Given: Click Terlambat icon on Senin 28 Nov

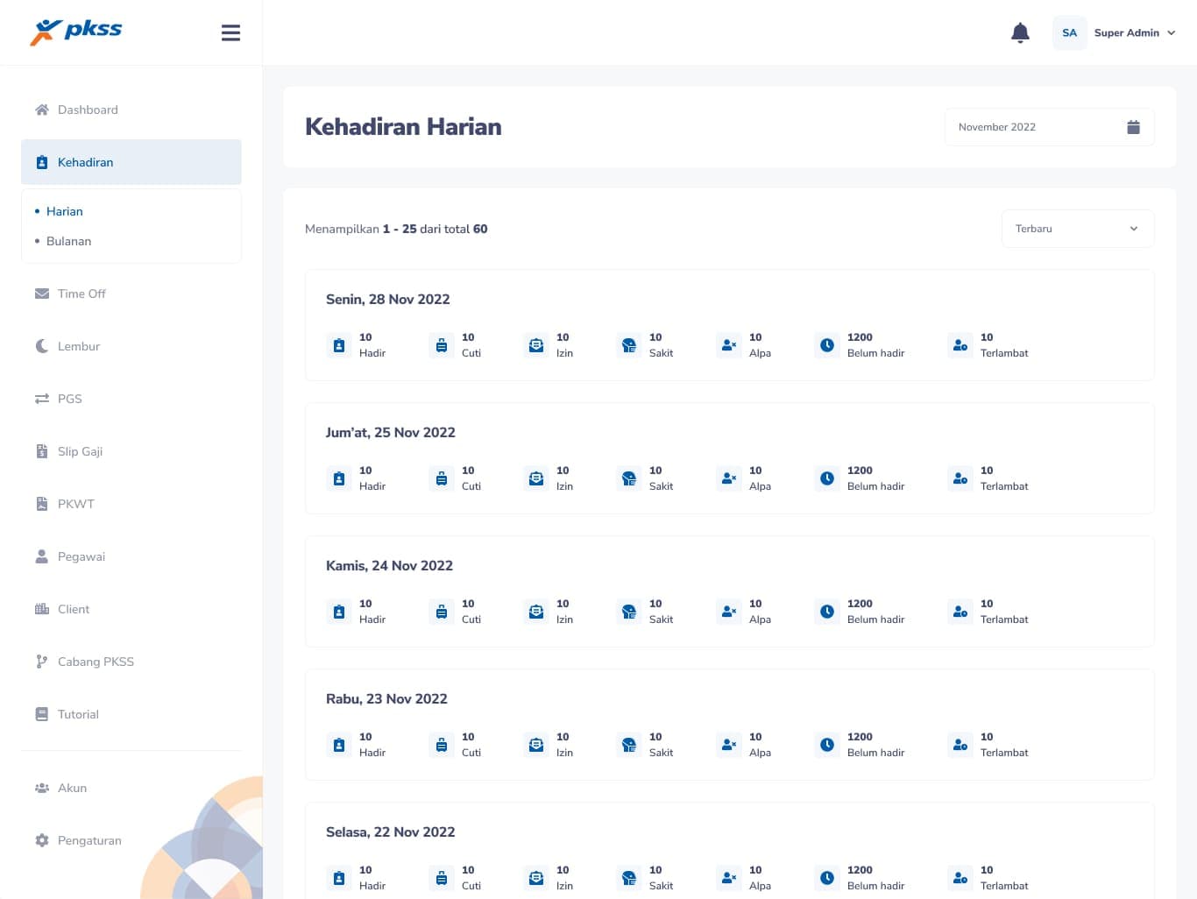Looking at the screenshot, I should (x=960, y=345).
